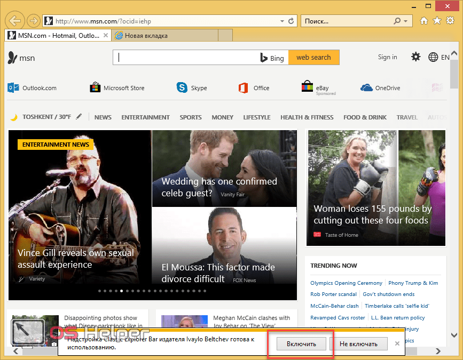Click the browser Back arrow button
Viewport: 463px width, 360px height.
[15, 21]
